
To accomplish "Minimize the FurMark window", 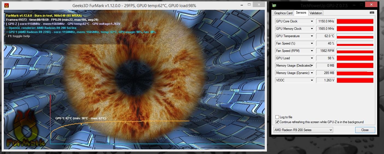I will click(242, 5).
